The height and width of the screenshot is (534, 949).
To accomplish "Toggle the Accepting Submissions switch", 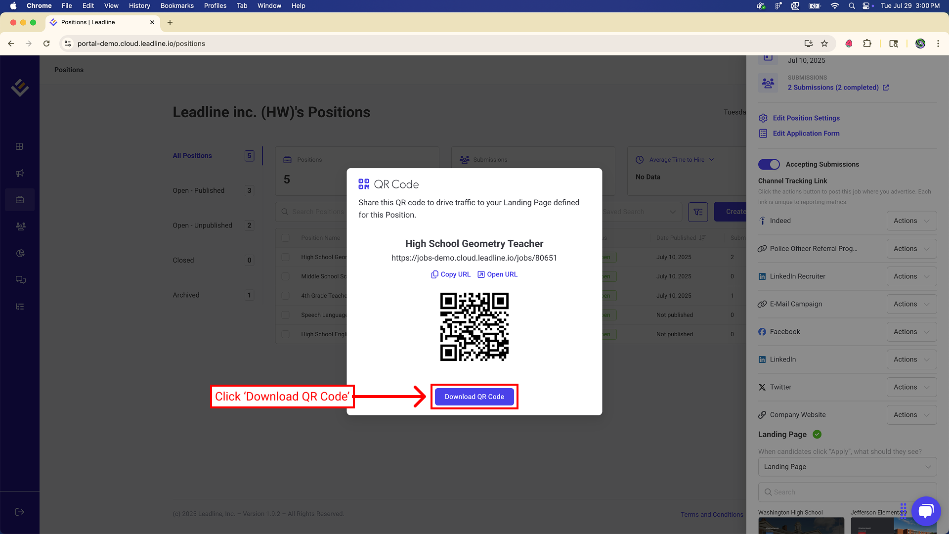I will [769, 164].
